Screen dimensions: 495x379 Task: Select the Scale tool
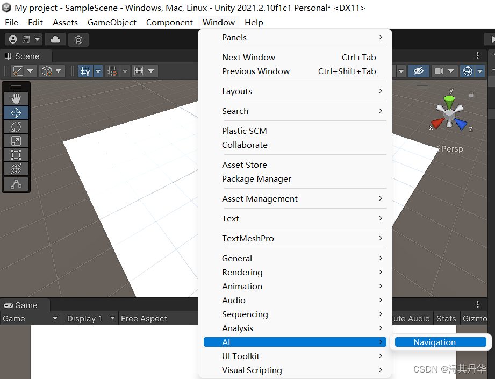click(16, 140)
